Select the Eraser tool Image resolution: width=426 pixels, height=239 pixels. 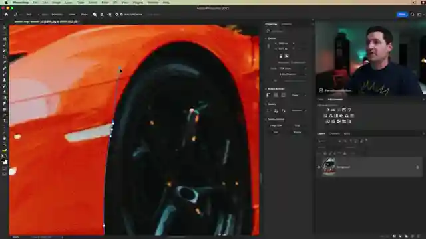[5, 92]
